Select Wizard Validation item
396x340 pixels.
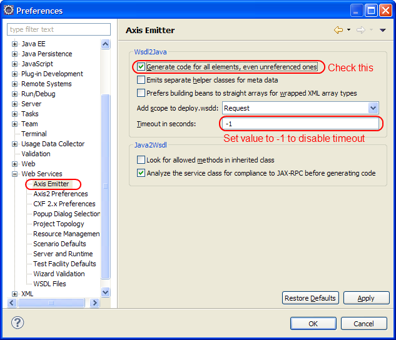(59, 274)
